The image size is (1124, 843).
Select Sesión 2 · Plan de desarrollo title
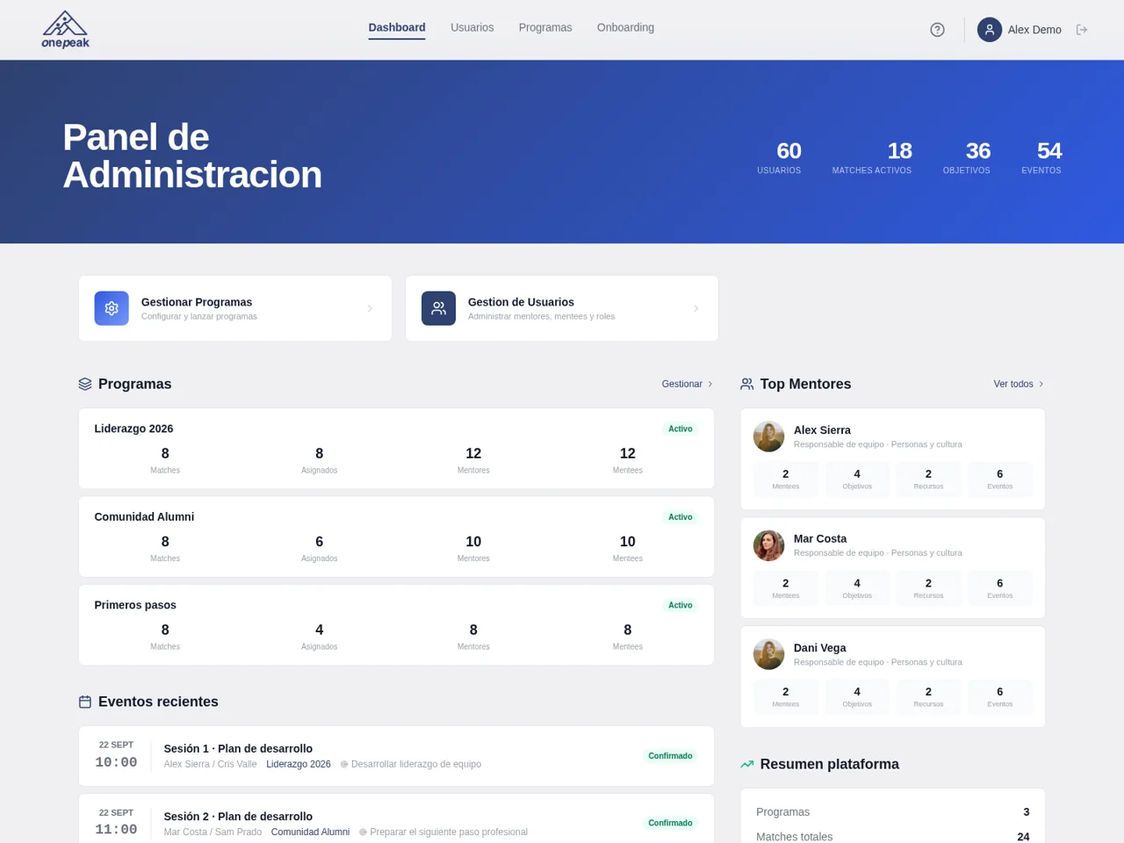tap(238, 817)
